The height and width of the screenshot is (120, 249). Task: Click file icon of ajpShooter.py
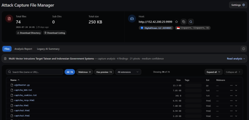pos(12,85)
